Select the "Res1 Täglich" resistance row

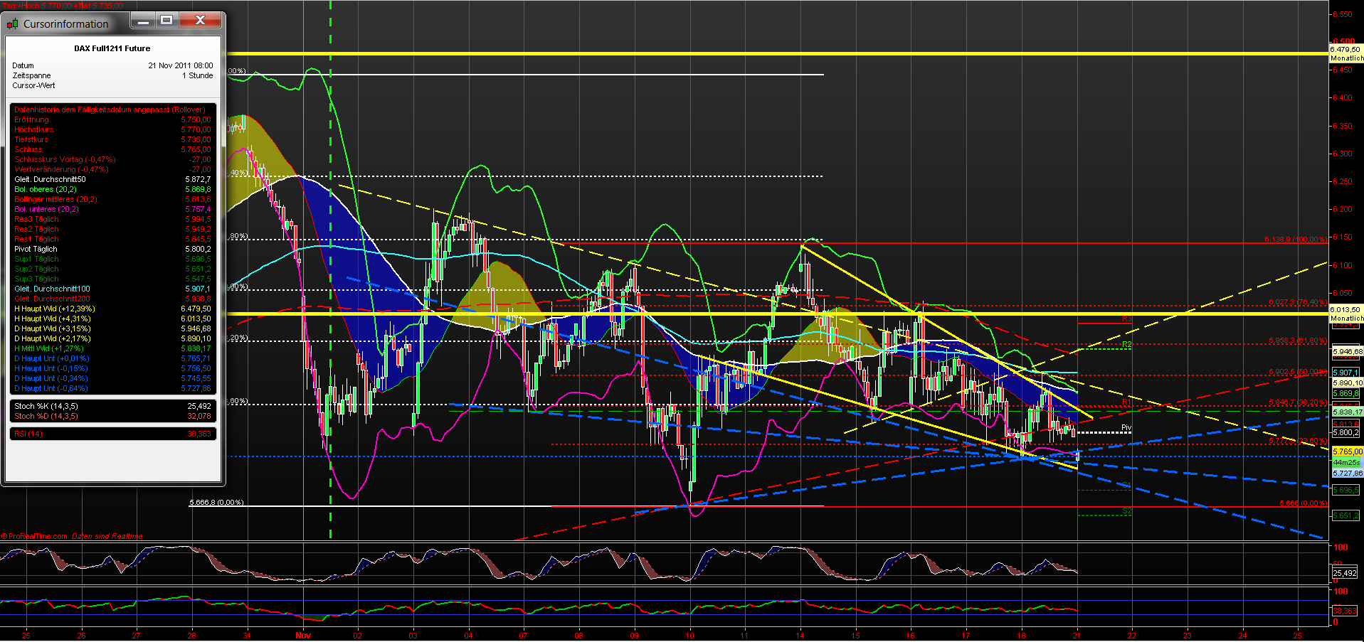[x=36, y=239]
